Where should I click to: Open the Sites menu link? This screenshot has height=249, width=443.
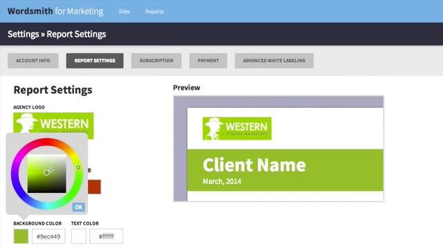point(125,12)
